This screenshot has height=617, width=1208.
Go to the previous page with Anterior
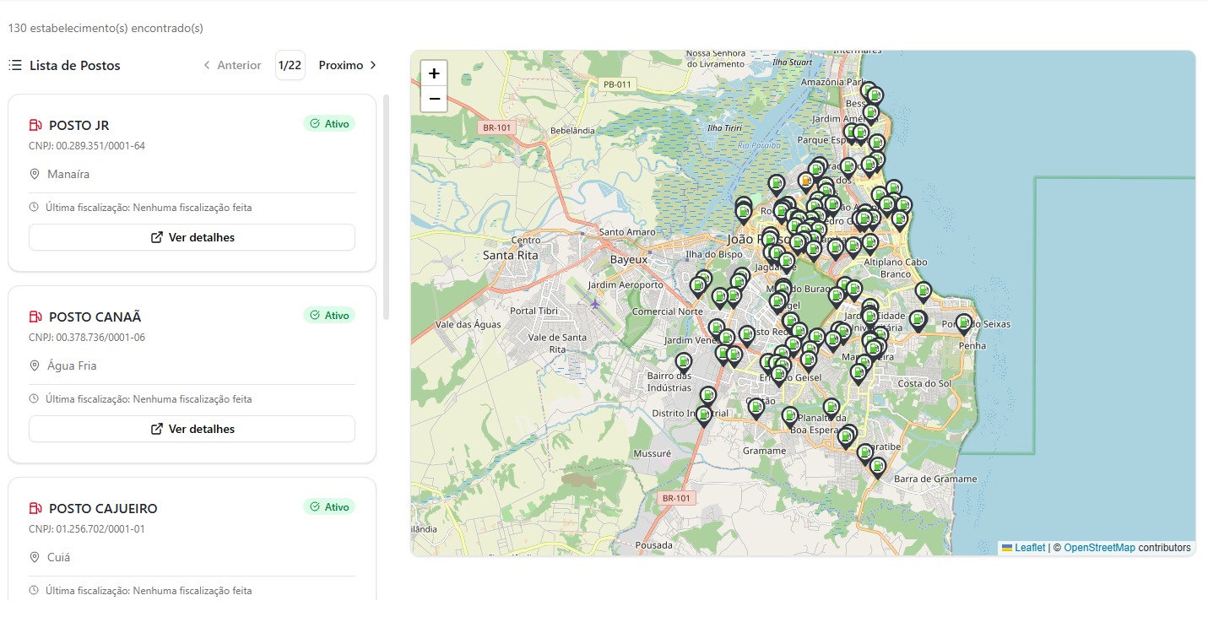(x=232, y=65)
